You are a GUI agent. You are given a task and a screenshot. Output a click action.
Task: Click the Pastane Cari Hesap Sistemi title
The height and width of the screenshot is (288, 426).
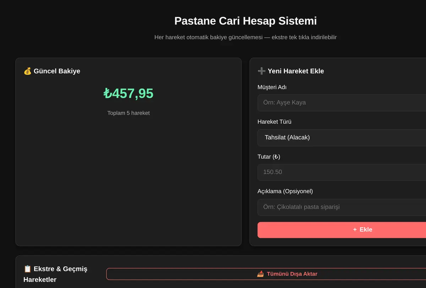tap(246, 21)
